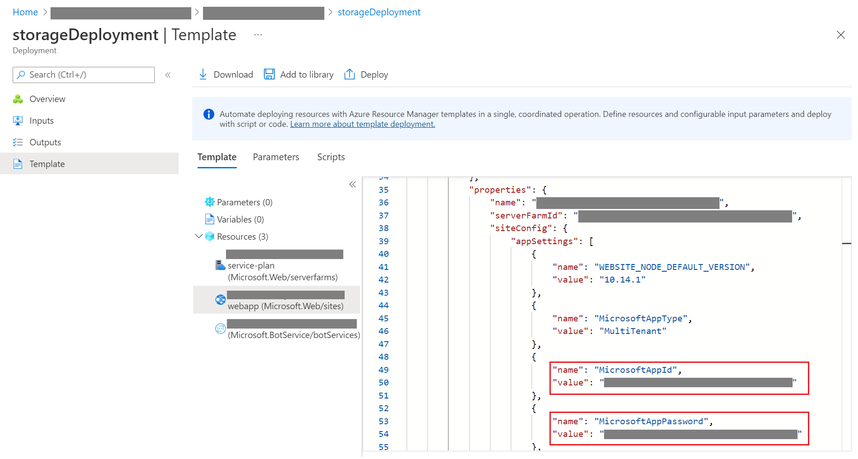Click the Template document icon in sidebar

coord(18,164)
